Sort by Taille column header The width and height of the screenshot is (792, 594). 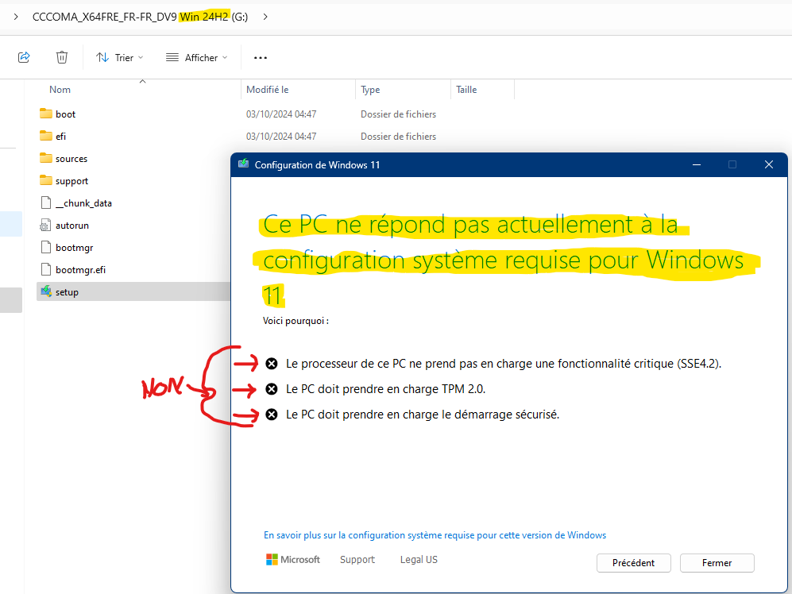[x=466, y=90]
